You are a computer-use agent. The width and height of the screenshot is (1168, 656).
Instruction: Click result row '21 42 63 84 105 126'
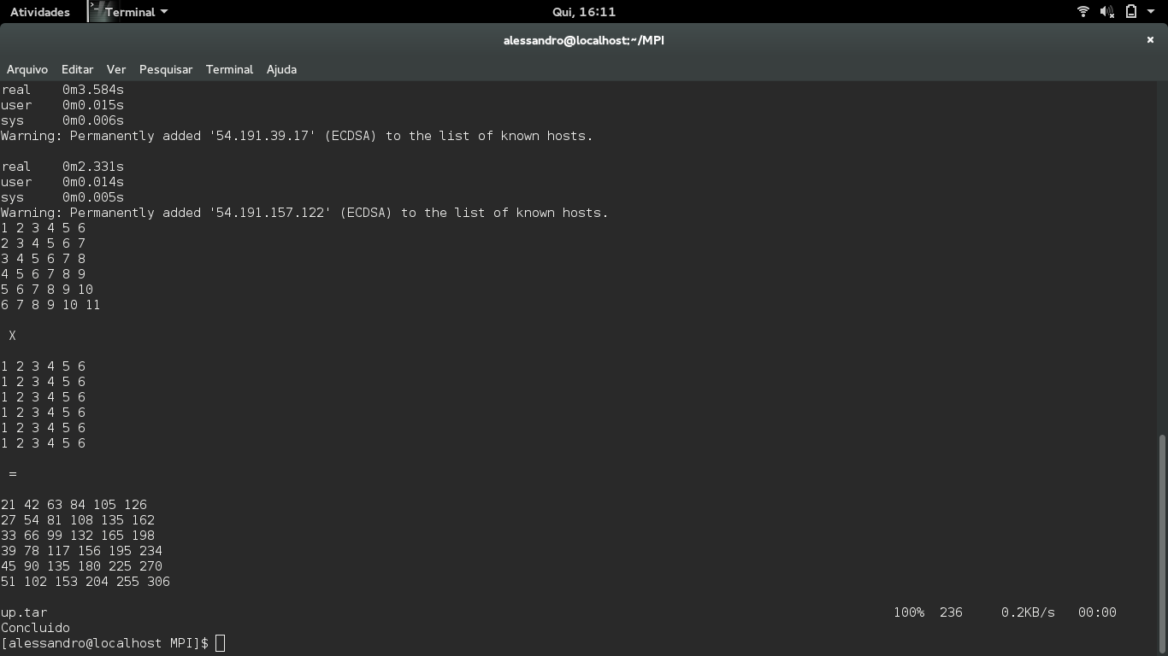pyautogui.click(x=74, y=505)
